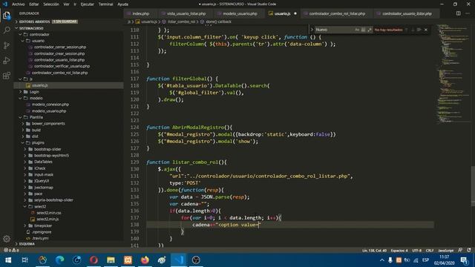The height and width of the screenshot is (267, 475).
Task: Open the Ejecutar menu
Action: [x=88, y=4]
